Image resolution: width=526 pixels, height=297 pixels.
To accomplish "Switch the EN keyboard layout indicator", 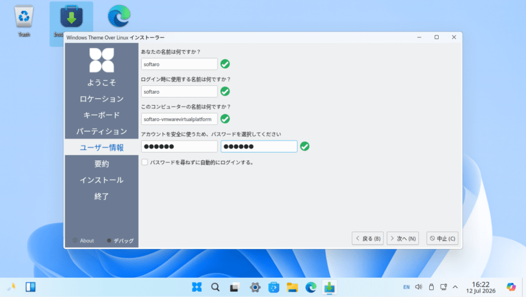I will [x=406, y=287].
